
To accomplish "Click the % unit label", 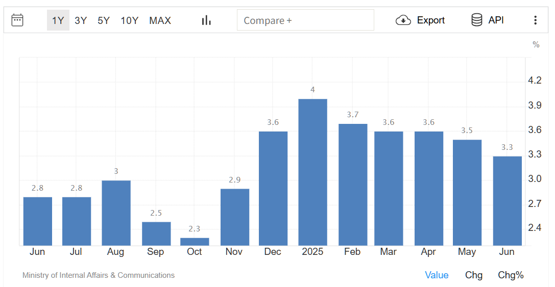I will pos(536,44).
